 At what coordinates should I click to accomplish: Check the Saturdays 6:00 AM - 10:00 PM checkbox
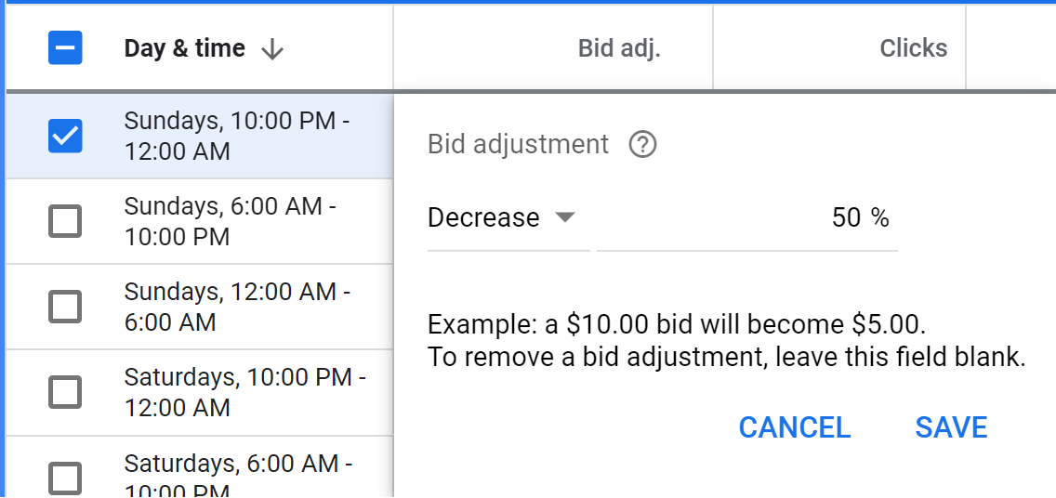pyautogui.click(x=65, y=478)
